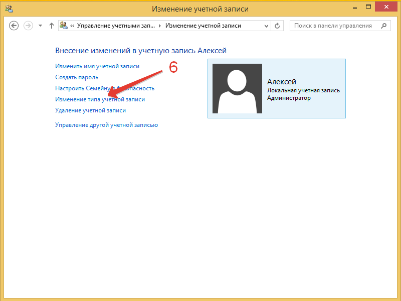Expand the « breadcrumb overflow chevron
This screenshot has width=401, height=301.
click(x=73, y=26)
